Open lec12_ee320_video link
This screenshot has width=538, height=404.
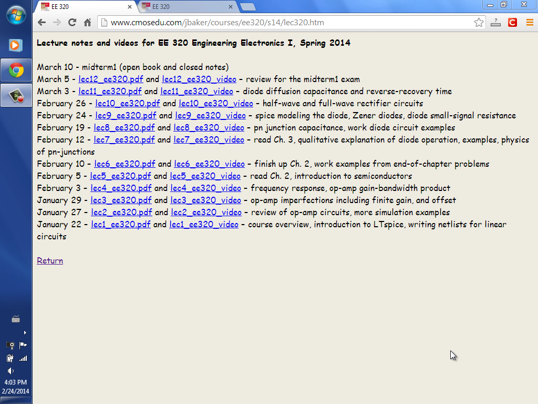point(199,79)
